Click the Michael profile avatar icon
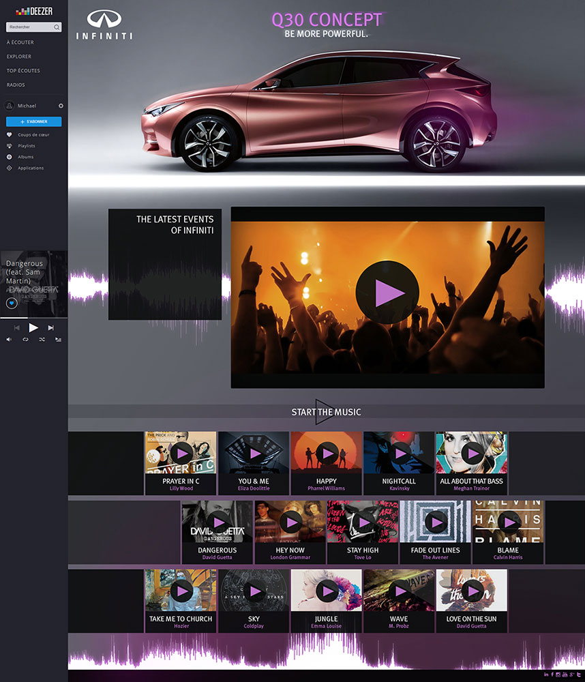The image size is (585, 682). pos(9,106)
